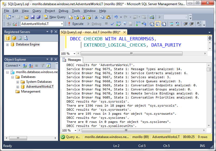Expand AdventureWorksLT database node
This screenshot has height=151, width=216.
click(18, 87)
